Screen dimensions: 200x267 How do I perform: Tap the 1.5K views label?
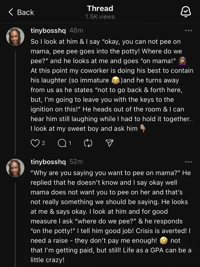click(x=100, y=17)
